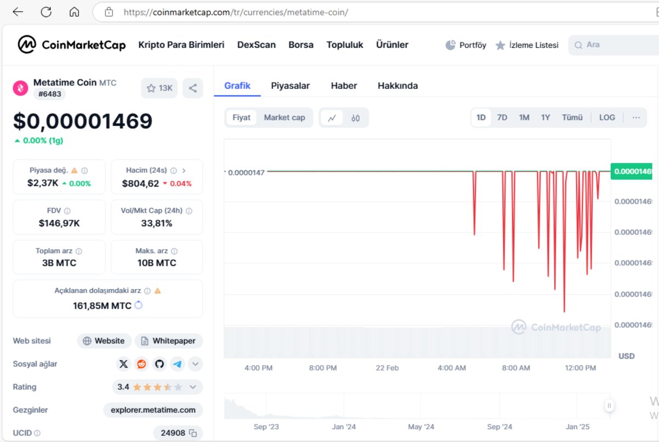This screenshot has width=659, height=442.
Task: Open Portföy pie chart link
Action: tap(466, 45)
